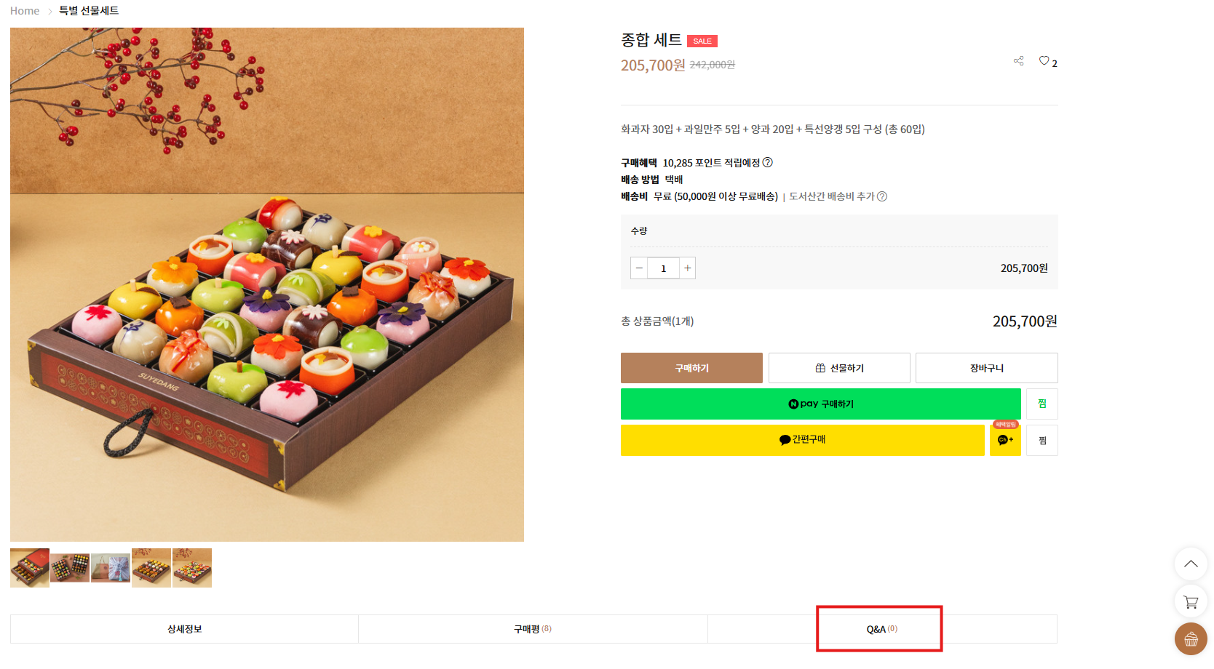1214x669 pixels.
Task: Click the yellow Kakao 간편구매 button
Action: pos(802,440)
